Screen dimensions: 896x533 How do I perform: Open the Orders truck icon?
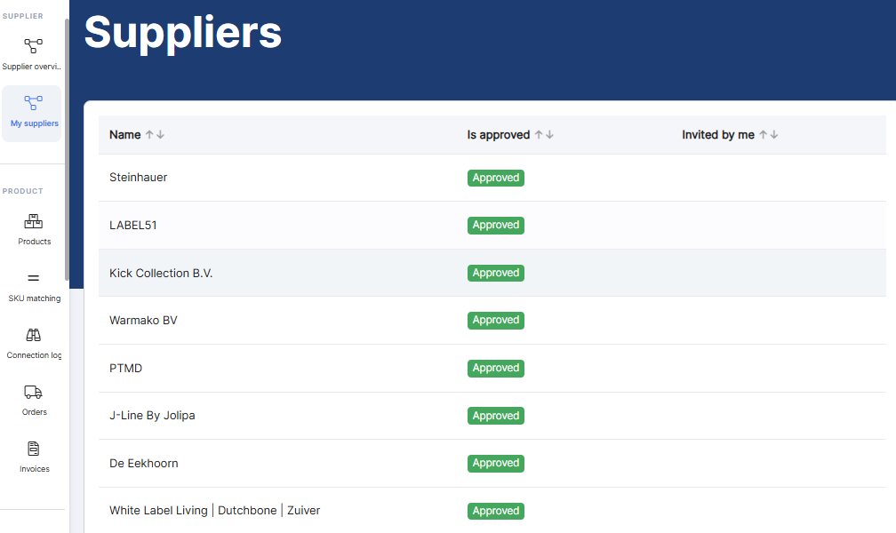point(33,392)
